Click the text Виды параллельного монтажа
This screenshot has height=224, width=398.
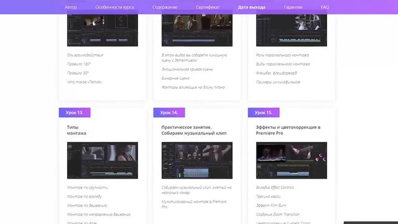283,64
